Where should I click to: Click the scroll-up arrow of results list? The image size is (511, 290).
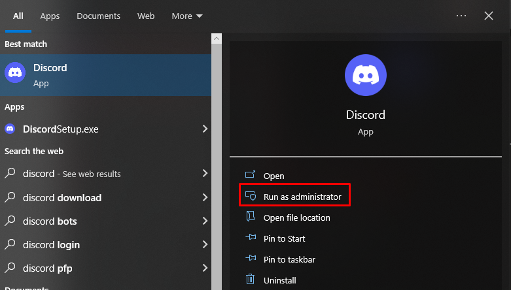click(x=217, y=39)
